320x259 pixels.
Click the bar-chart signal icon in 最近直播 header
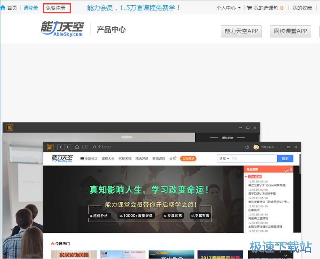click(288, 170)
